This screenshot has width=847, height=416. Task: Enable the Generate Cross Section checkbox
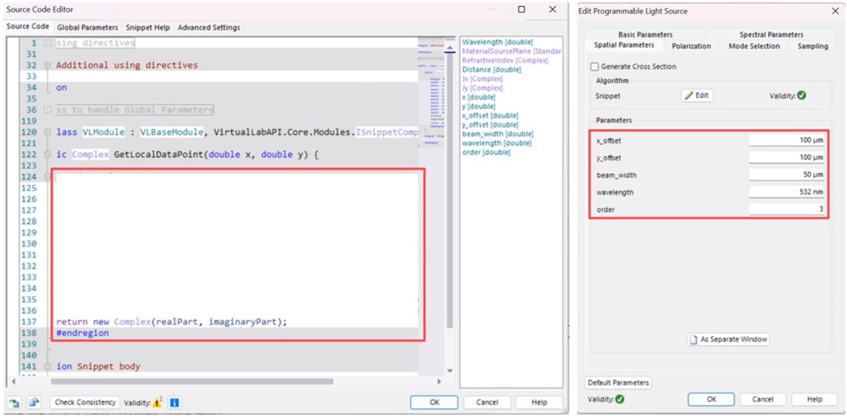click(595, 67)
